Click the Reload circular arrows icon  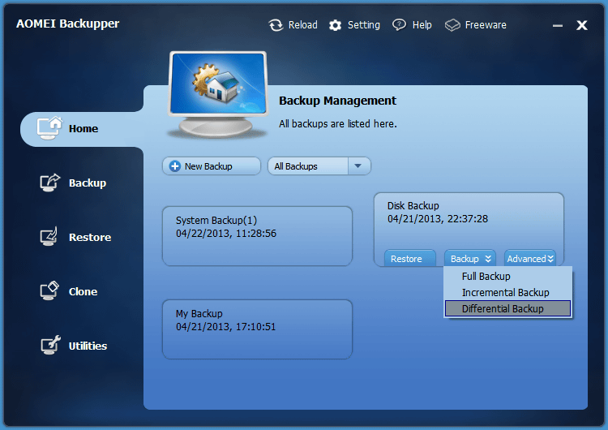coord(276,25)
